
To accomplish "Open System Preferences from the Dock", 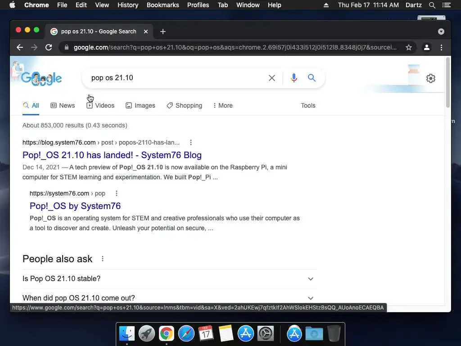I will [x=266, y=334].
